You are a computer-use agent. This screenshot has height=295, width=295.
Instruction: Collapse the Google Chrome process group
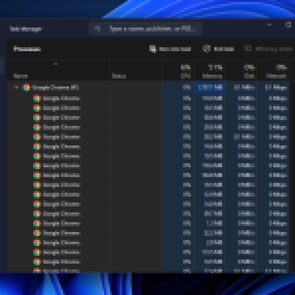17,87
